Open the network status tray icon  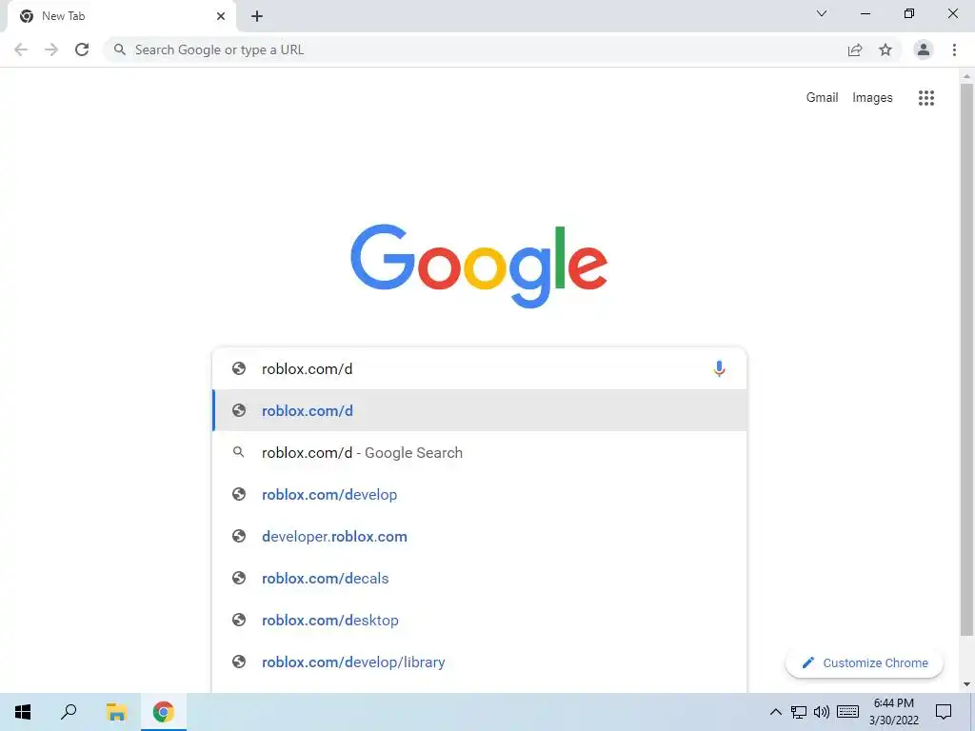coord(799,712)
